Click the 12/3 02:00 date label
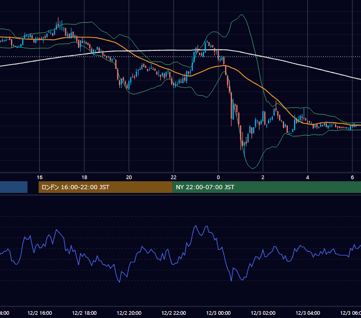Screen dimensions: 361x318 tap(263, 313)
